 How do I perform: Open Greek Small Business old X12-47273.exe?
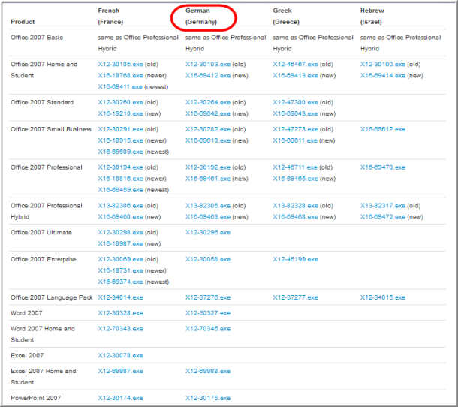tap(295, 129)
